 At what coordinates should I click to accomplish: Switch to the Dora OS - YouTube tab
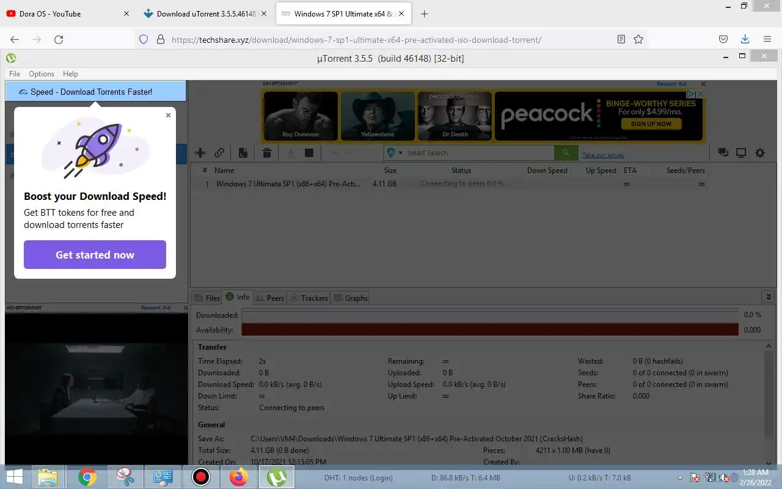pos(68,13)
